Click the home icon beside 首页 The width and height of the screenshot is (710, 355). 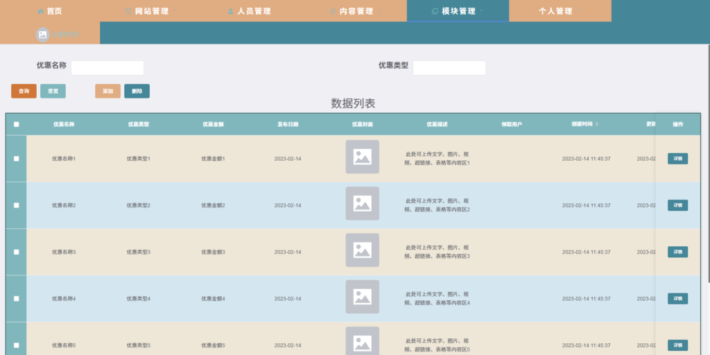click(x=41, y=11)
